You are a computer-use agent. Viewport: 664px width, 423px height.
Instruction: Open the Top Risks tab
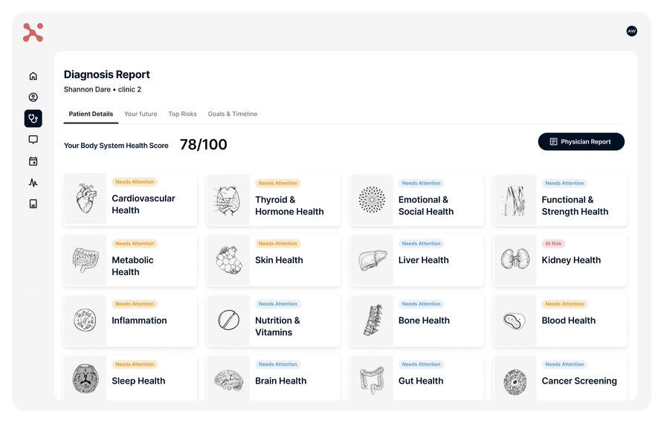pos(182,114)
